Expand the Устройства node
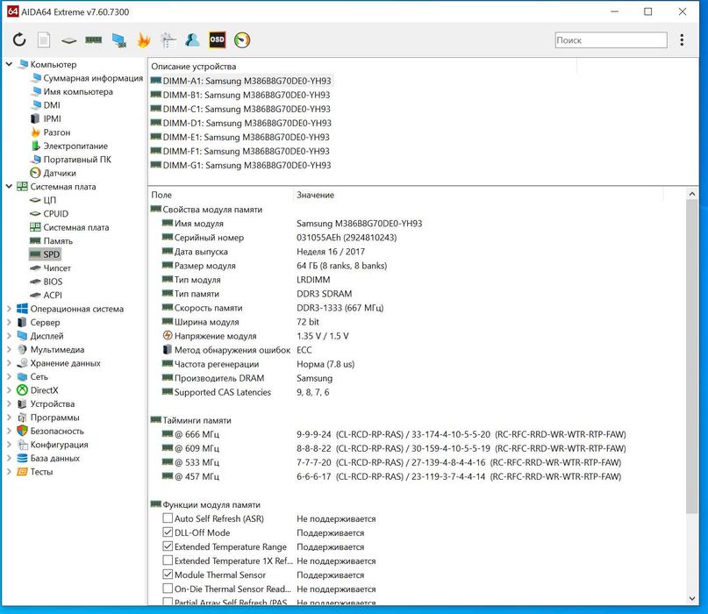 9,403
